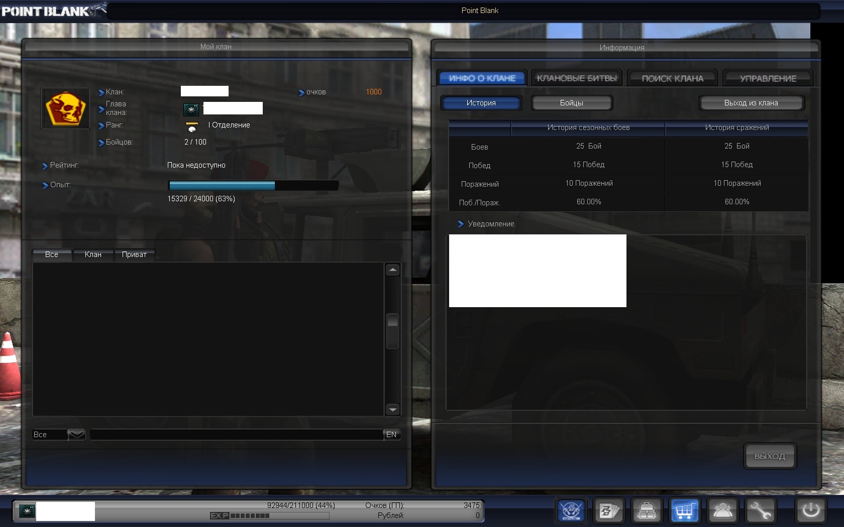Click the Очков (ГП) 3475 value
The width and height of the screenshot is (844, 527).
pyautogui.click(x=471, y=505)
